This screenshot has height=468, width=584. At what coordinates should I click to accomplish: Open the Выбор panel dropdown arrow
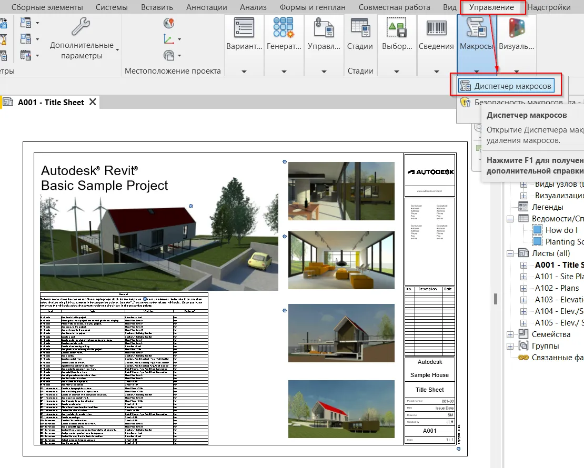point(397,72)
